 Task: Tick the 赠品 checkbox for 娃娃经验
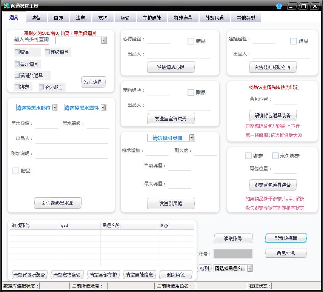pos(293,41)
